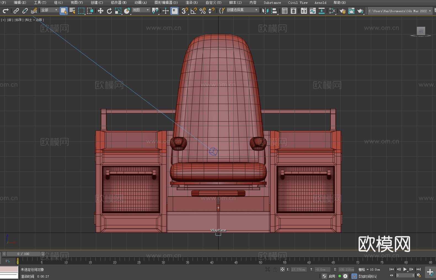
Task: Toggle Layer Explorer icon
Action: 294,11
